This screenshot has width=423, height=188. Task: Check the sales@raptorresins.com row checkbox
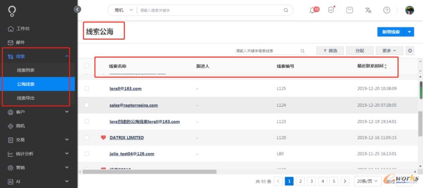point(87,105)
